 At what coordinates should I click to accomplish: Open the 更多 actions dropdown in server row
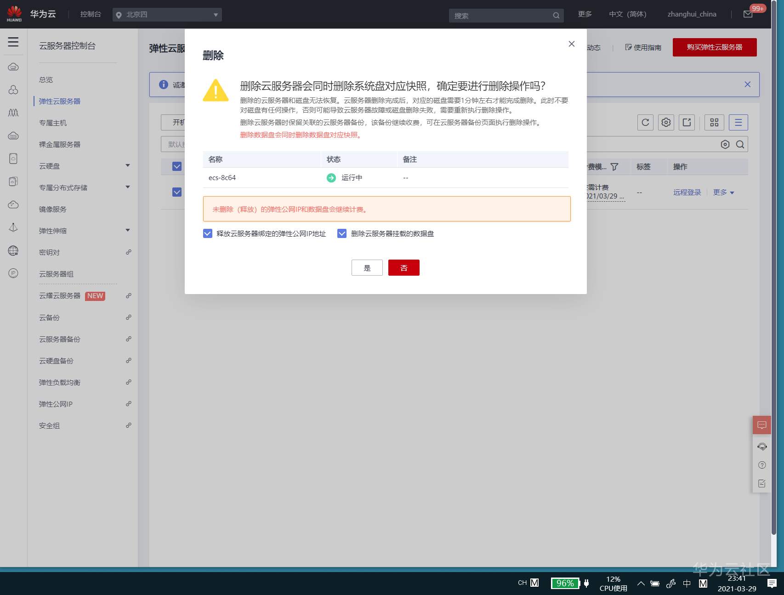[724, 193]
